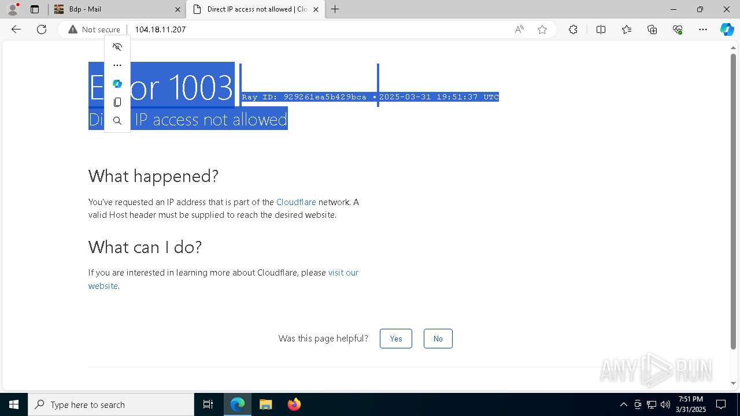The width and height of the screenshot is (740, 416).
Task: Open File Explorer from the taskbar
Action: pyautogui.click(x=265, y=404)
